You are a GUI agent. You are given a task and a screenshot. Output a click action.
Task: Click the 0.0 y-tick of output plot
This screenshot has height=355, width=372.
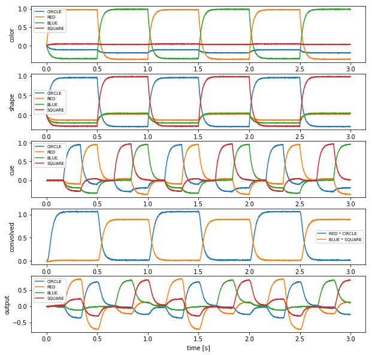point(23,307)
